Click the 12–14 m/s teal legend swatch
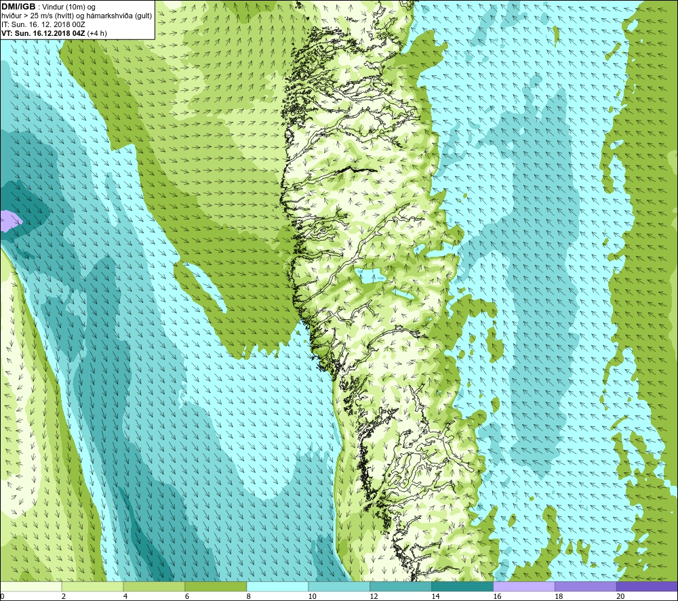Viewport: 678px width, 601px height. click(x=401, y=586)
